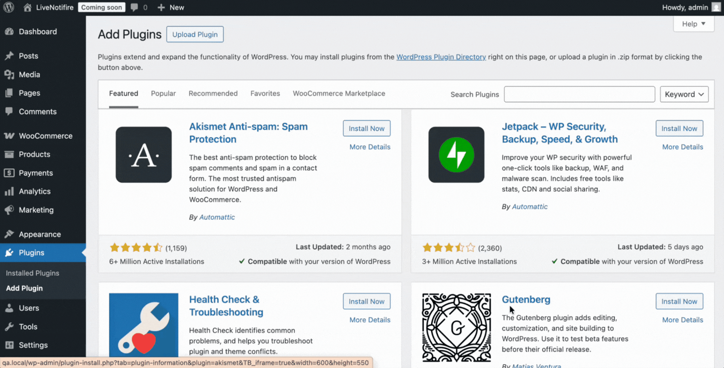
Task: Click the Tools wrench icon
Action: [x=9, y=327]
